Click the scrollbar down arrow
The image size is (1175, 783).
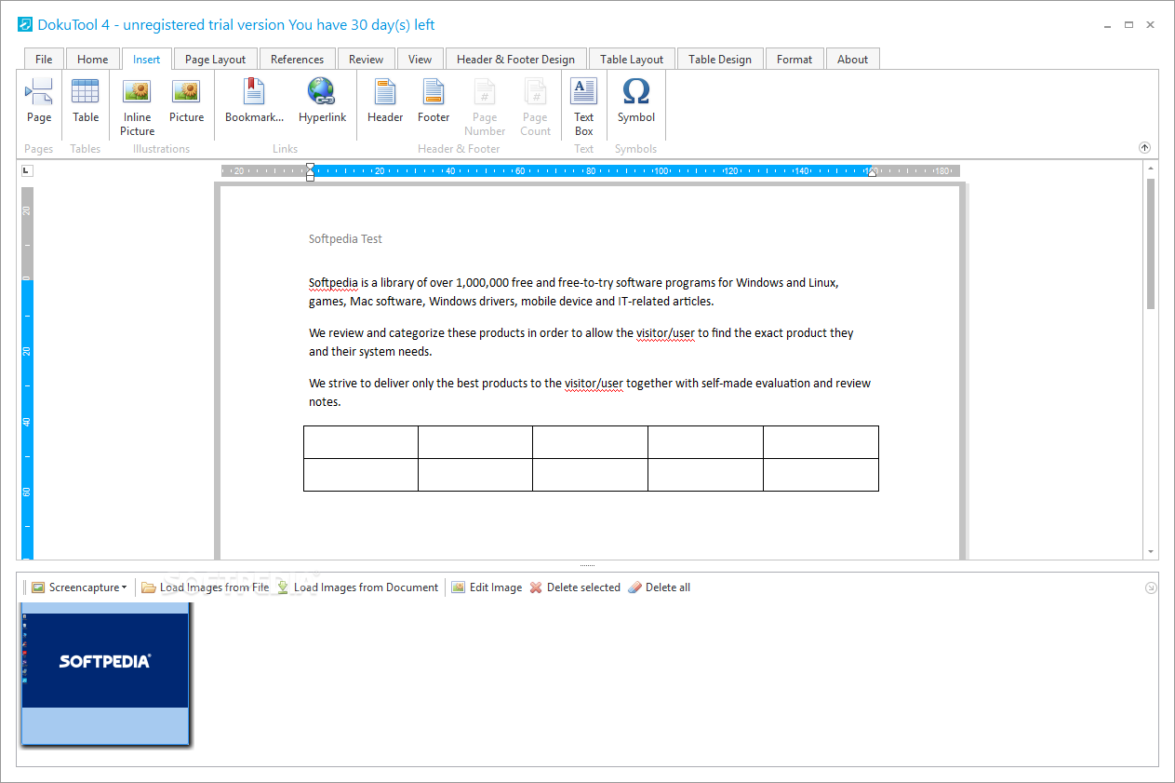pos(1151,551)
